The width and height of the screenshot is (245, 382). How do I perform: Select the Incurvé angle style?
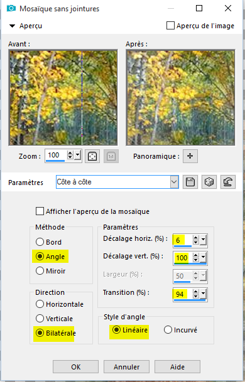click(168, 330)
